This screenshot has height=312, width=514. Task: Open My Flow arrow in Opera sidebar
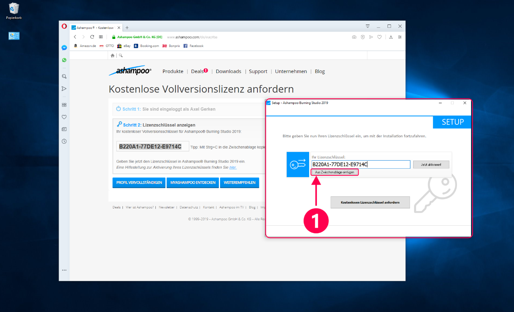pos(64,89)
